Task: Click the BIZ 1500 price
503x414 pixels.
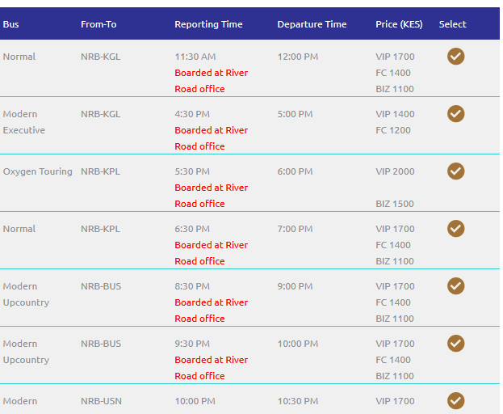Action: pyautogui.click(x=395, y=204)
